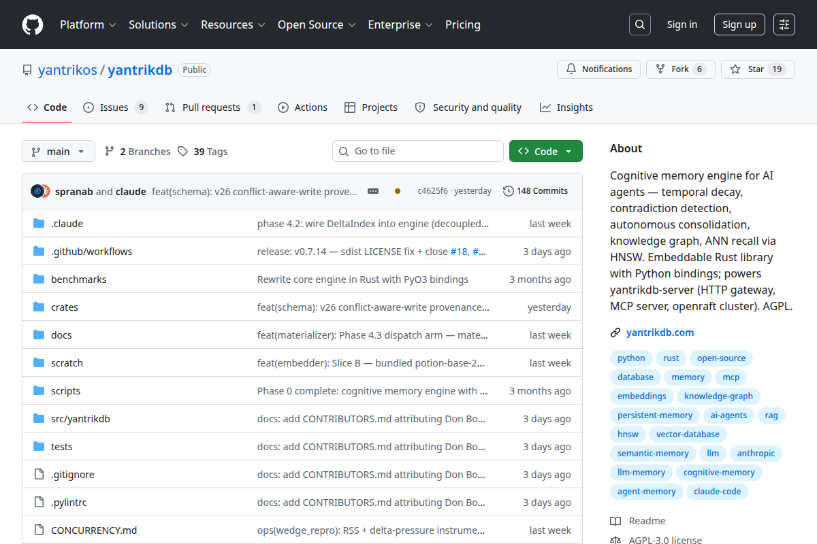Click the vector-database topic tag
Viewport: 817px width, 544px height.
tap(688, 435)
